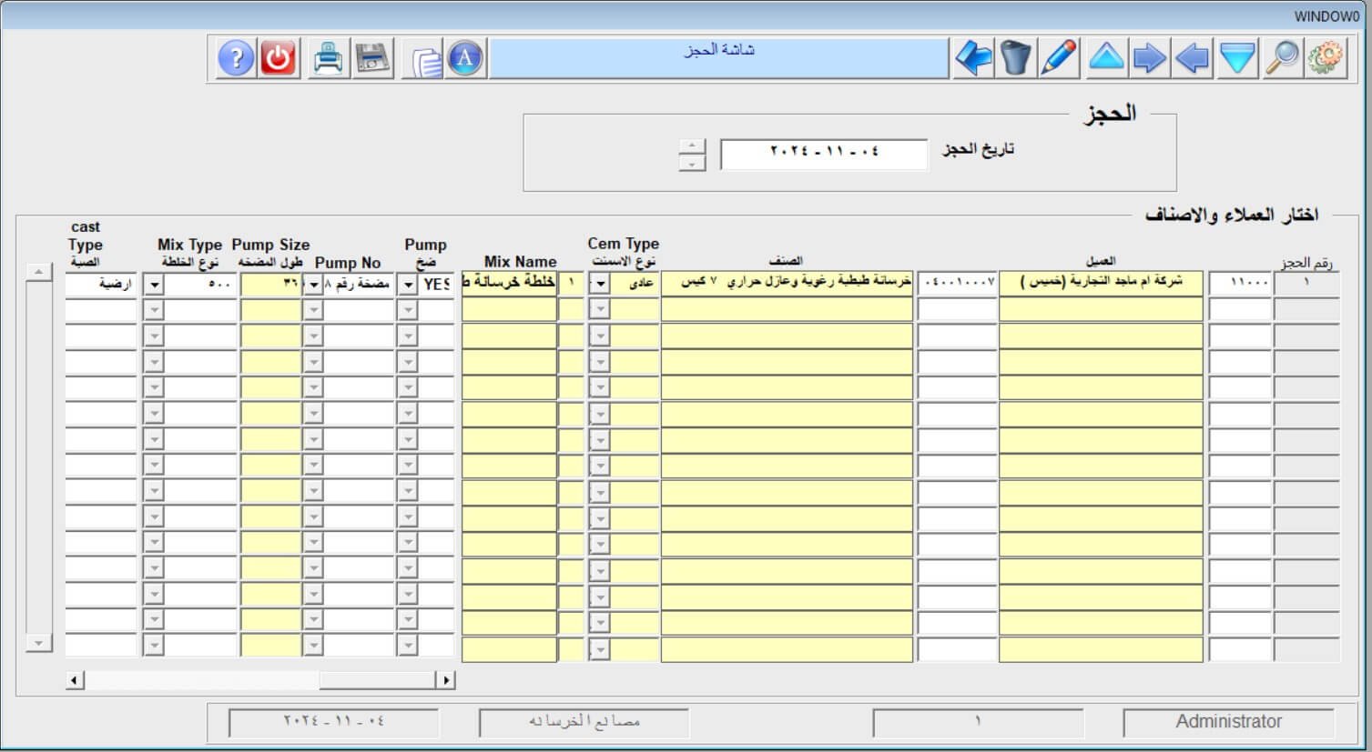Select the pencil edit icon
The image size is (1372, 752).
(x=1059, y=59)
